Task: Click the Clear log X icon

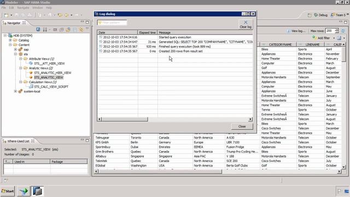Action: (246, 22)
